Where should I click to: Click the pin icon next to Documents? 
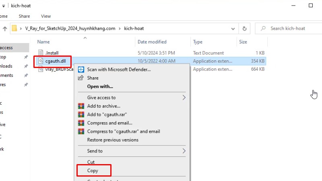coord(26,75)
